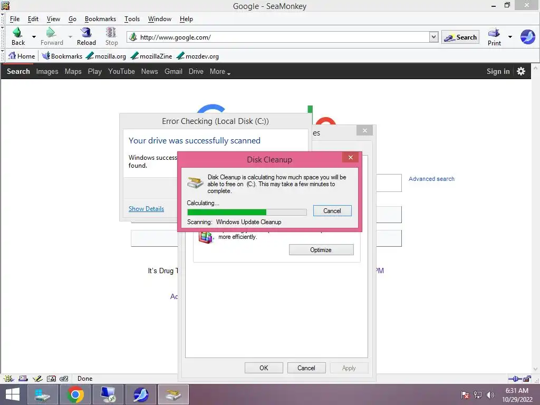This screenshot has height=405, width=540.
Task: Open the Action Center flag in the tray
Action: 465,394
